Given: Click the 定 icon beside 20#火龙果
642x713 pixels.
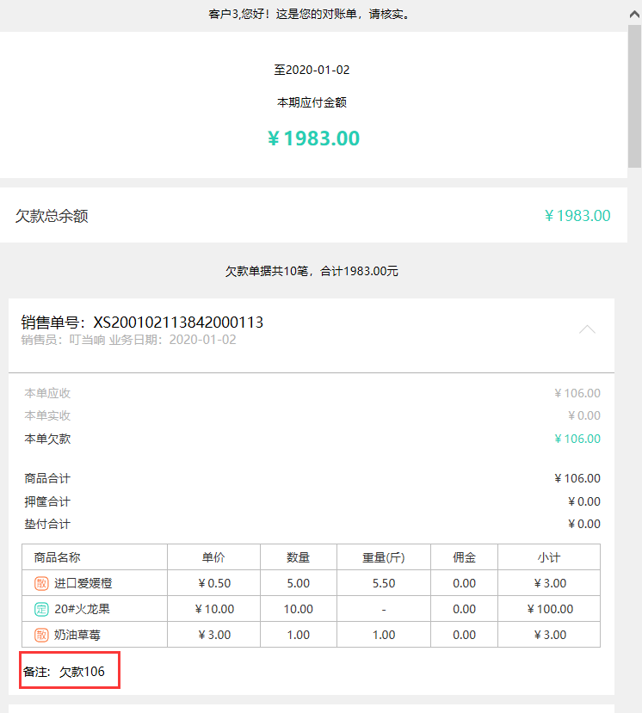Looking at the screenshot, I should 41,609.
